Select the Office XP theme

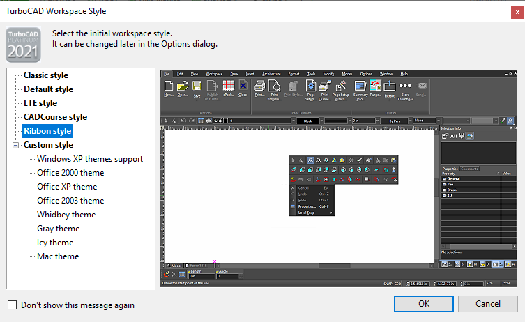point(67,187)
